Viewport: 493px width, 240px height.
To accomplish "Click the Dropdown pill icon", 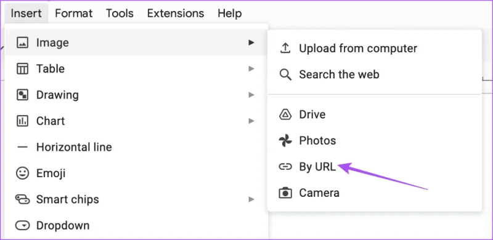I will coord(22,225).
